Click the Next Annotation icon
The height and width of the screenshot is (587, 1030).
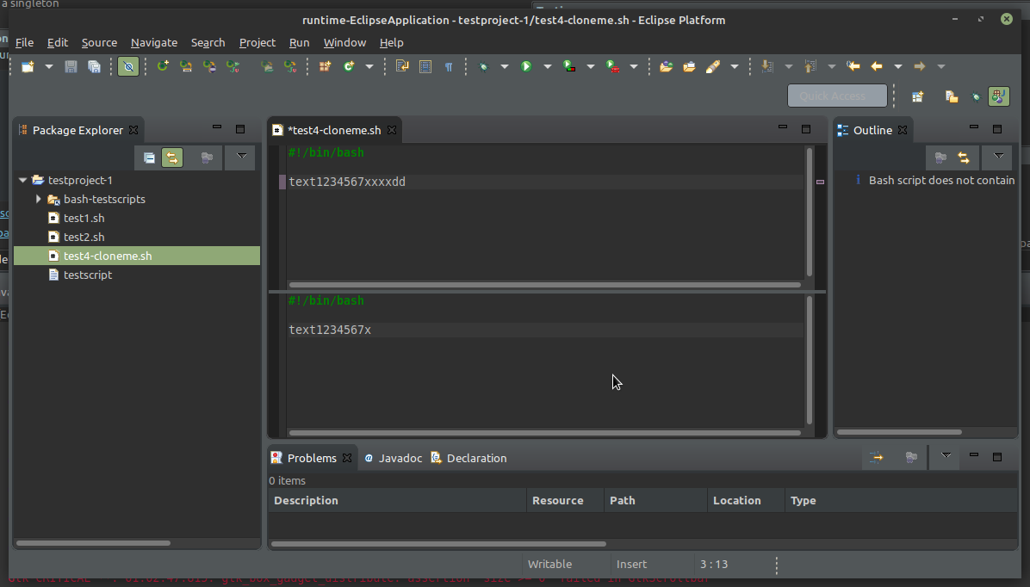pos(767,66)
